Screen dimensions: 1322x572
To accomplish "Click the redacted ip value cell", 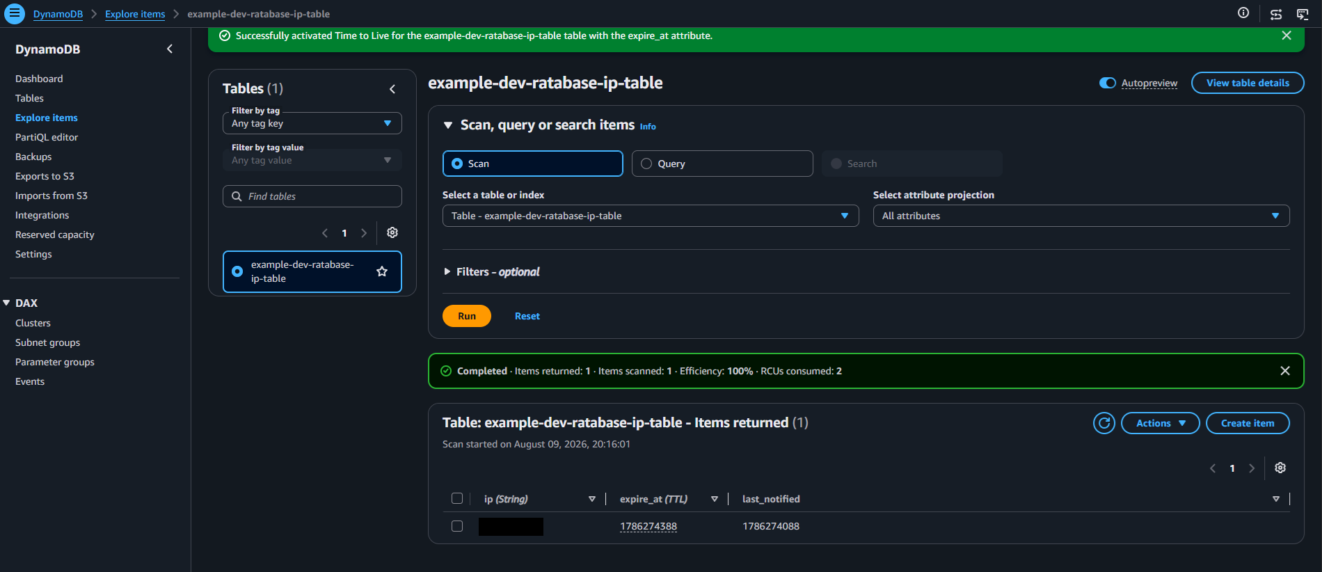I will click(511, 526).
